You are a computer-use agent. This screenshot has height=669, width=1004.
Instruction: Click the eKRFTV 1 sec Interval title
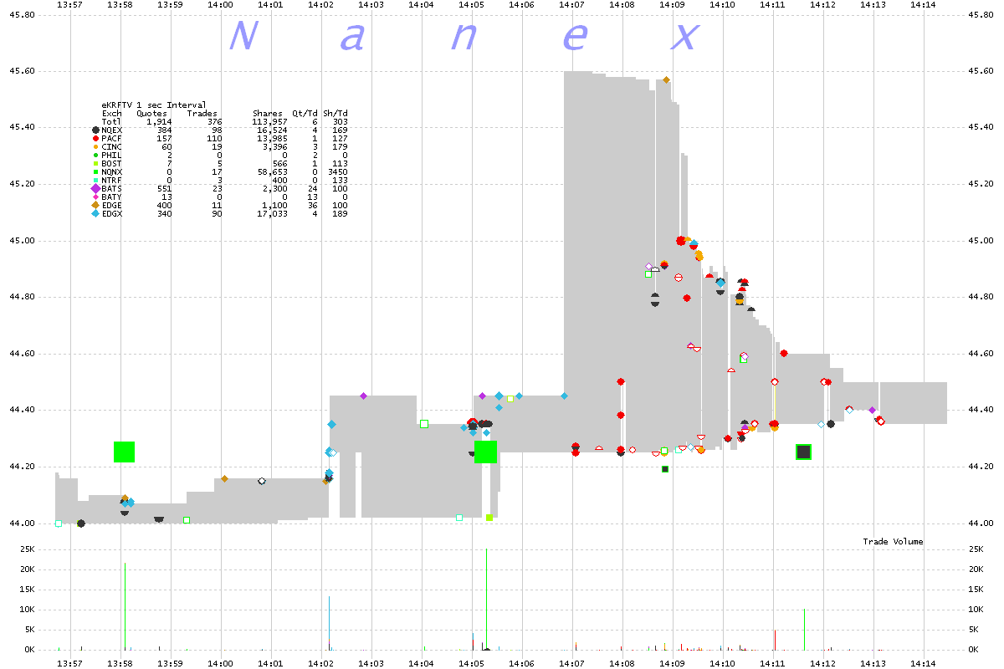[141, 105]
